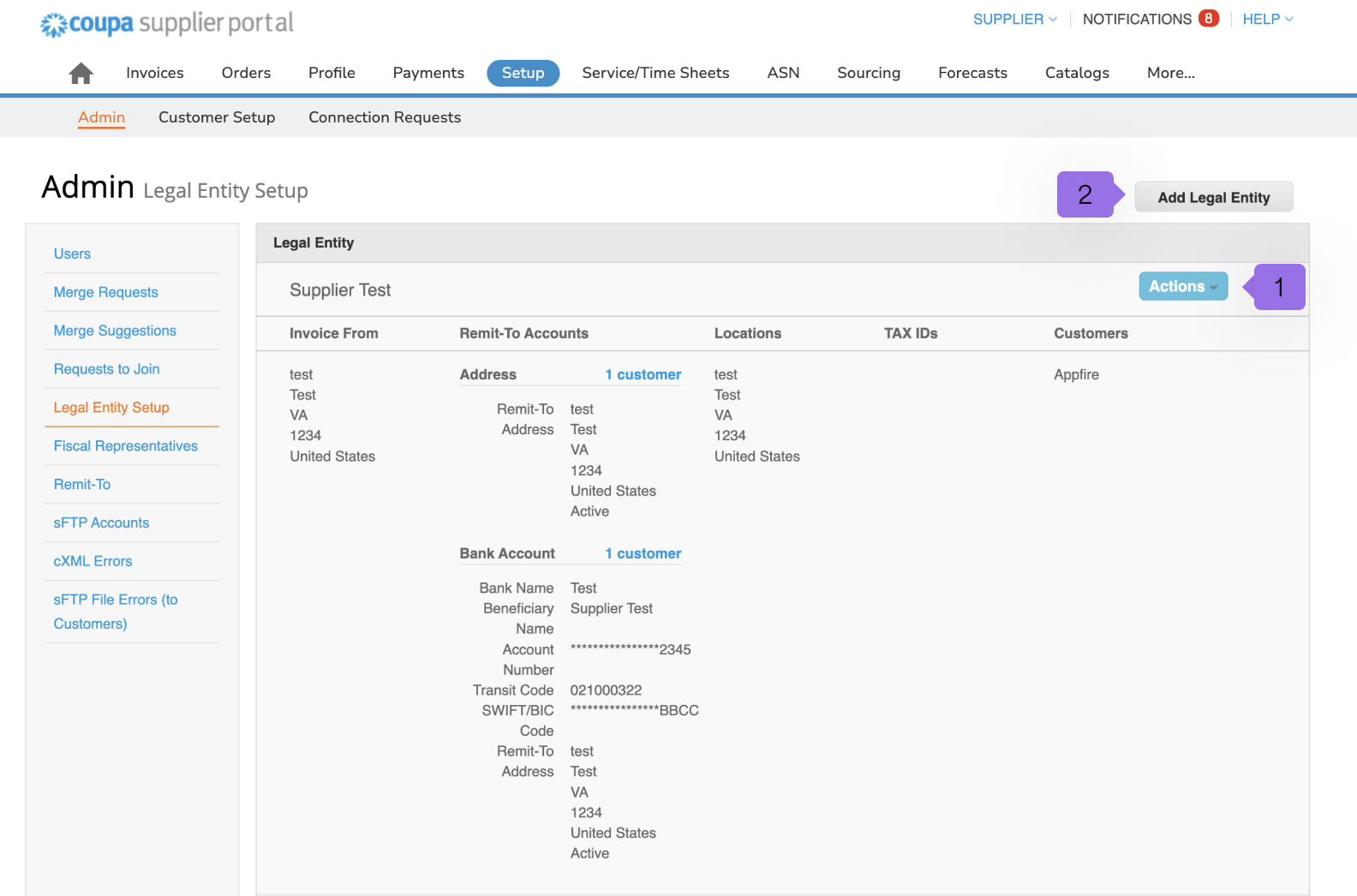Open the notifications count badge
1357x896 pixels.
[x=1209, y=18]
